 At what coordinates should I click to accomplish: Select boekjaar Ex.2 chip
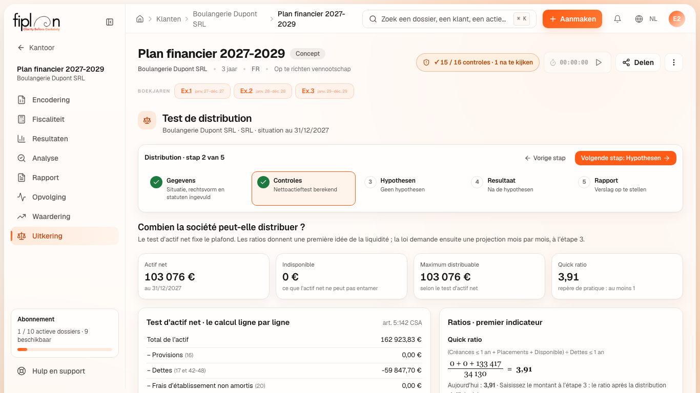tap(263, 91)
